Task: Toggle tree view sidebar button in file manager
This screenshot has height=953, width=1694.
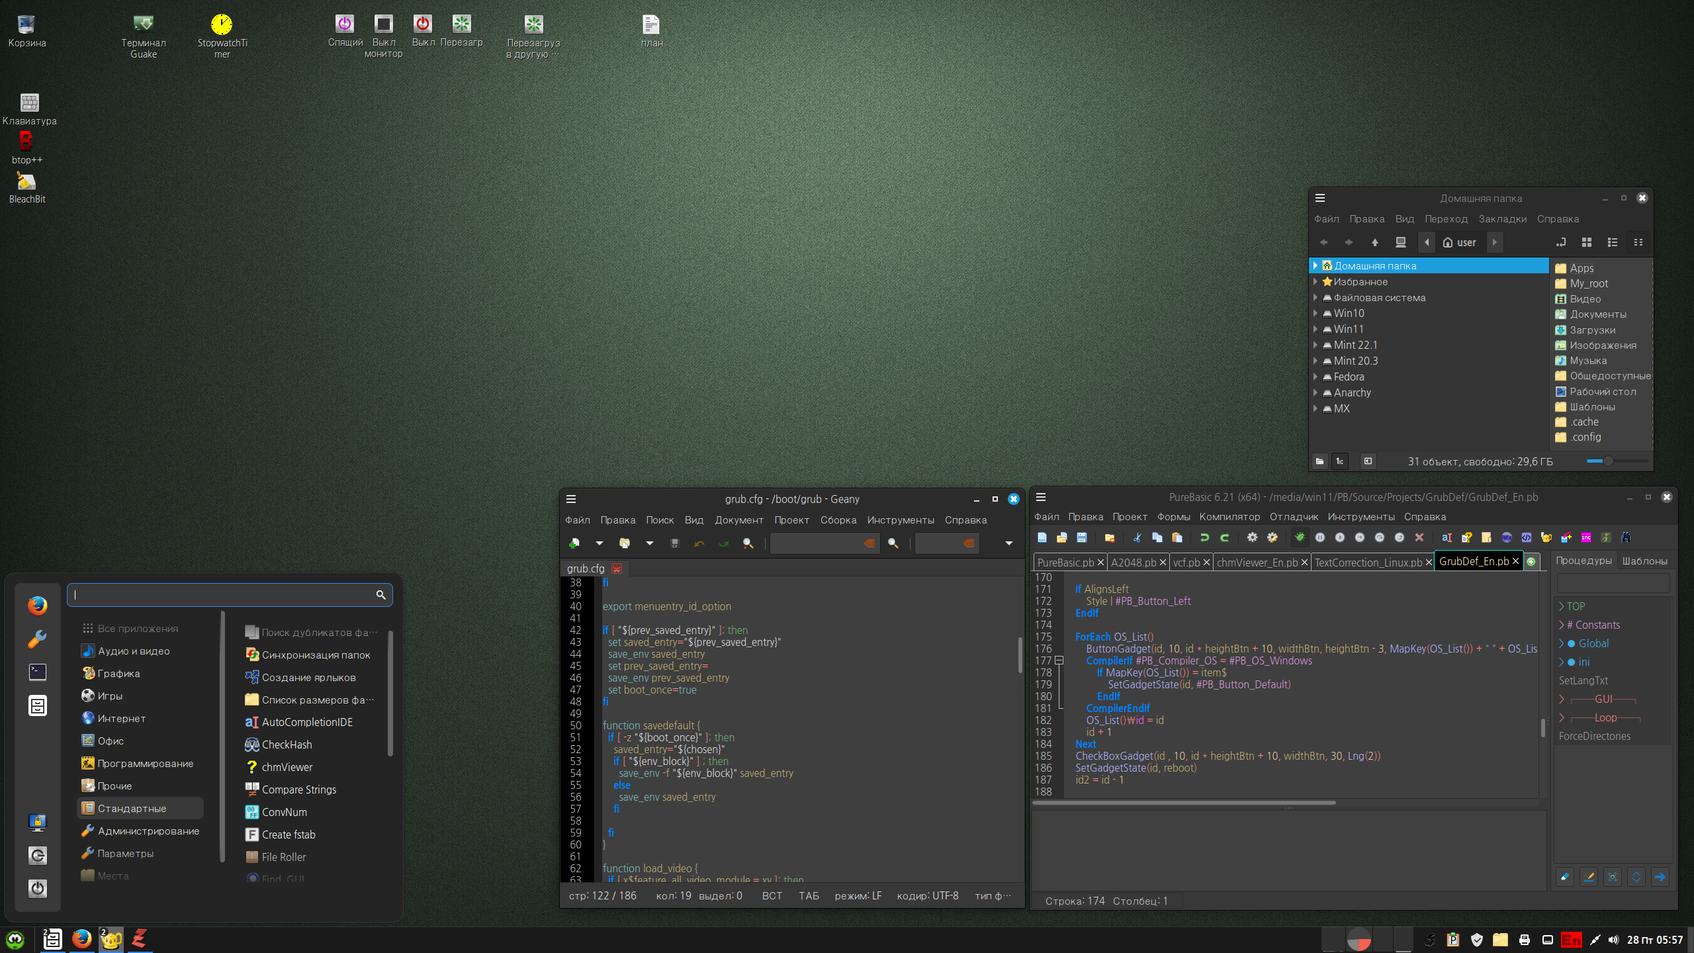Action: tap(1340, 461)
